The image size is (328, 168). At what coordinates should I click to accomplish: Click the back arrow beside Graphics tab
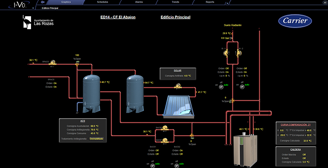point(43,2)
